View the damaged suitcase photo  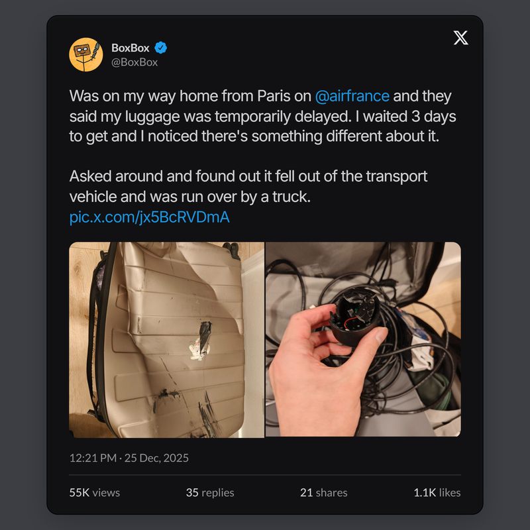[167, 340]
